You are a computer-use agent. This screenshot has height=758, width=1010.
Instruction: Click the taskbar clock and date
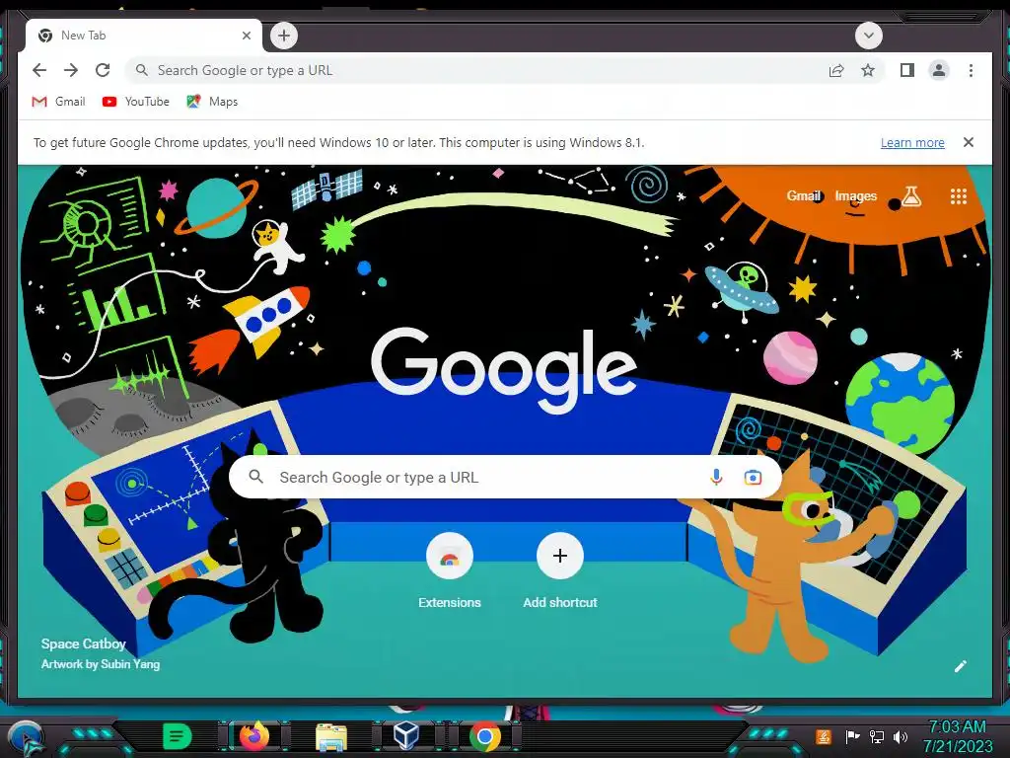[958, 736]
